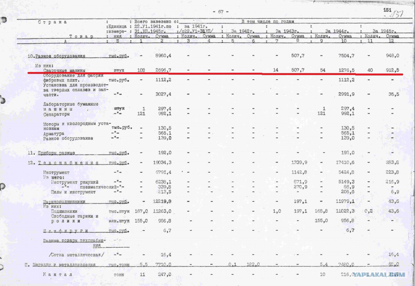415x286 pixels.
Task: Click the 'Металлы и металлоизделия' heading
Action: click(x=64, y=265)
